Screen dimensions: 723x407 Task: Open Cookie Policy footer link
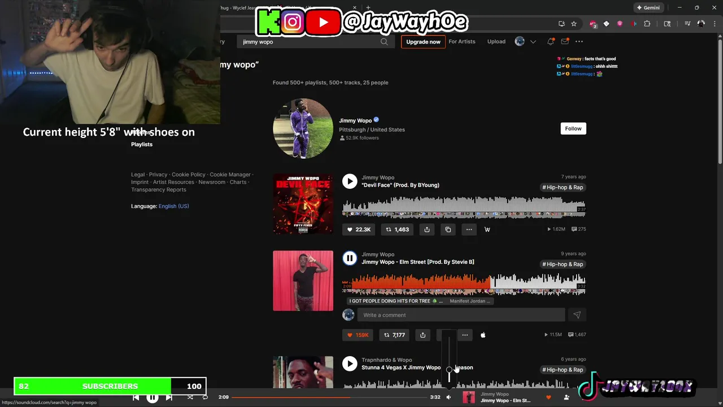point(189,175)
